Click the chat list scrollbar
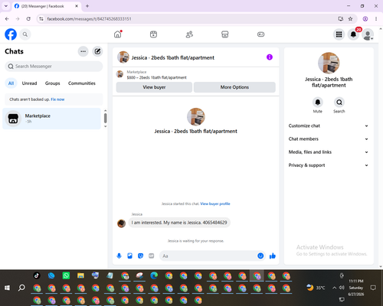This screenshot has width=383, height=306. click(x=105, y=119)
